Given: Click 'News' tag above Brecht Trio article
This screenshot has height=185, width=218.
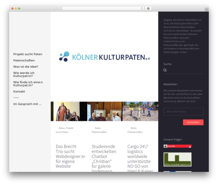Looking at the screenshot, I should pyautogui.click(x=61, y=128).
